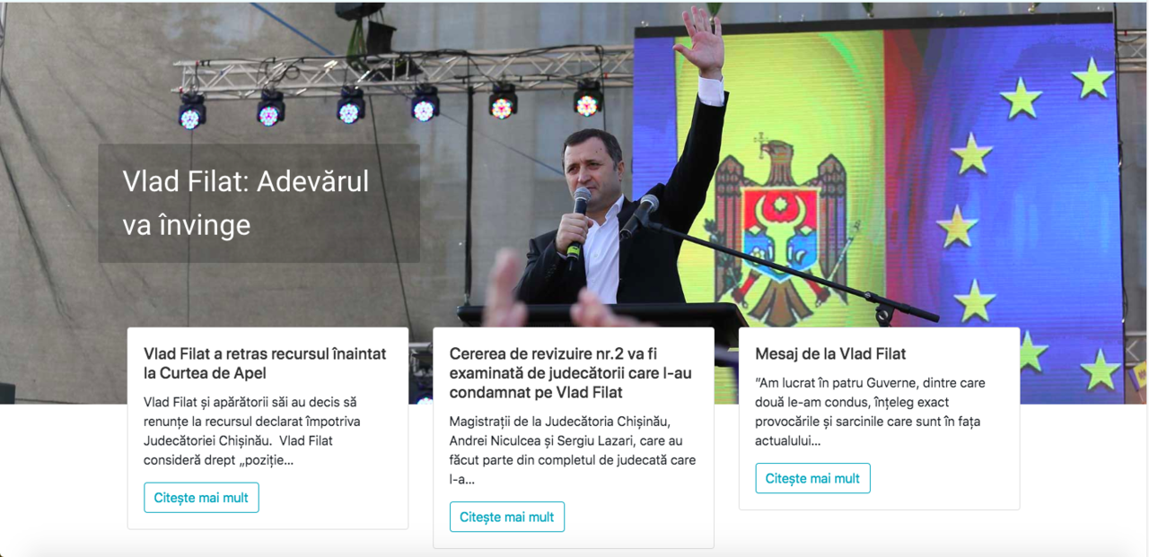Select the hero caption "Vlad Filat: Adevărul va învinge"
The image size is (1149, 557).
(x=246, y=203)
